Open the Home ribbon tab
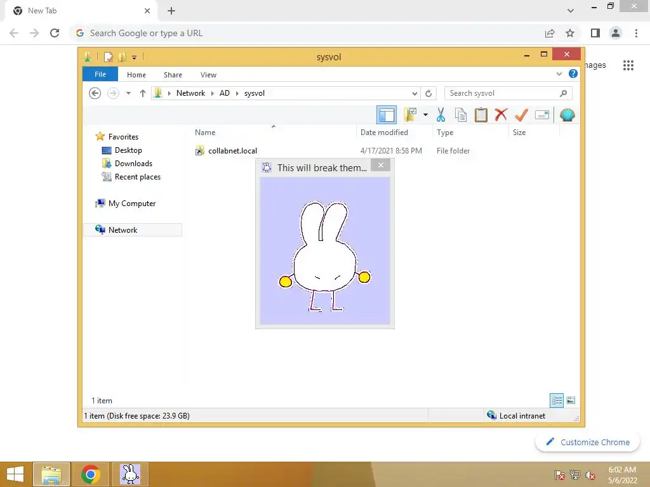This screenshot has height=487, width=650. click(x=136, y=75)
